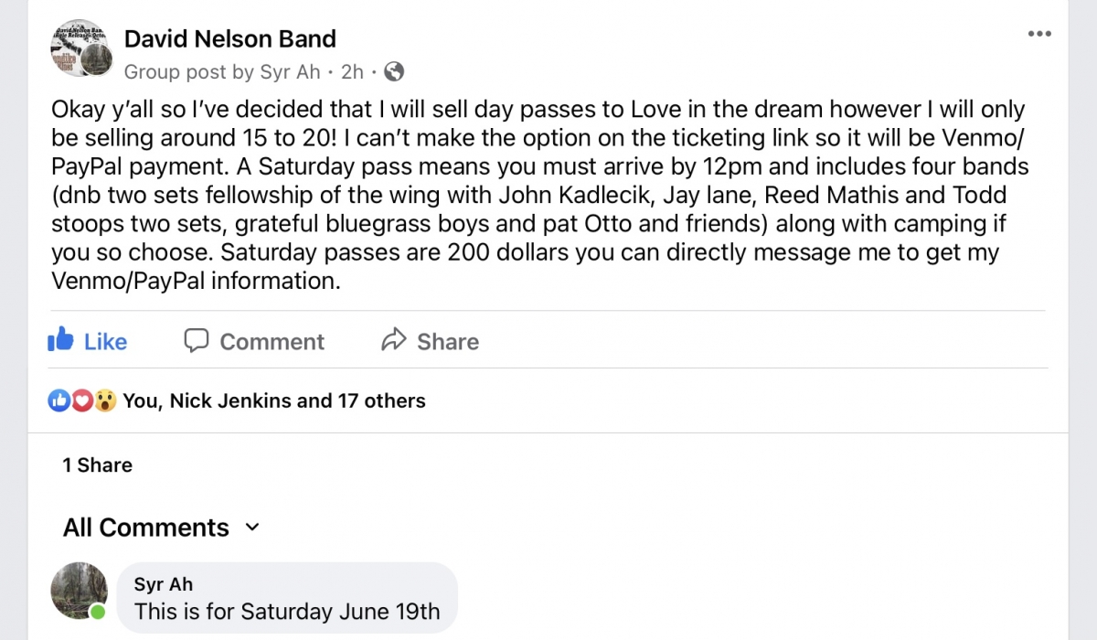The image size is (1097, 640).
Task: Click the thumbs-up Like icon
Action: click(x=60, y=340)
